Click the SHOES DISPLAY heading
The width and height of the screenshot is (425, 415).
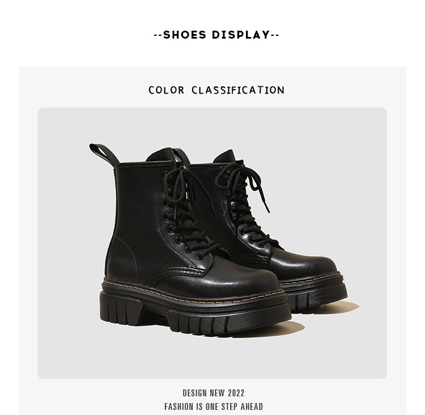coord(216,35)
